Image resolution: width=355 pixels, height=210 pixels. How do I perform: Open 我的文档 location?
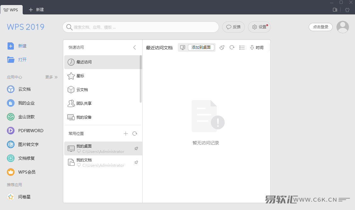pyautogui.click(x=103, y=162)
